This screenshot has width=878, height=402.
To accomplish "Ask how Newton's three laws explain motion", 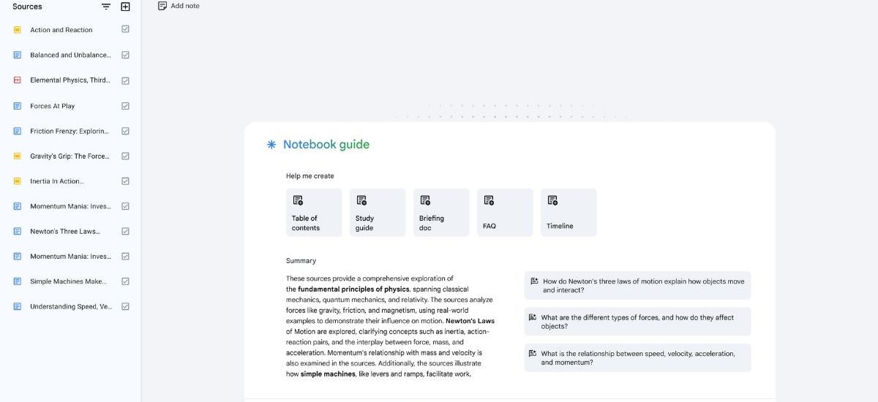I will (x=637, y=286).
